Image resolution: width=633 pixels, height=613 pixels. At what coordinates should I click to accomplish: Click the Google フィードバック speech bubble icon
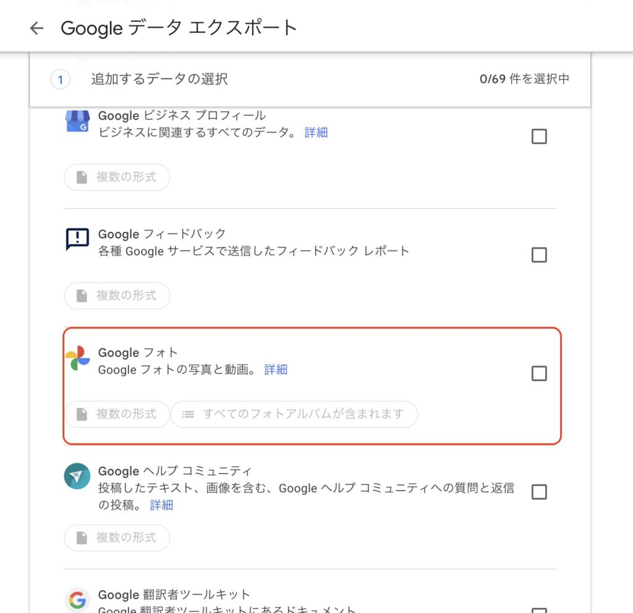[77, 239]
